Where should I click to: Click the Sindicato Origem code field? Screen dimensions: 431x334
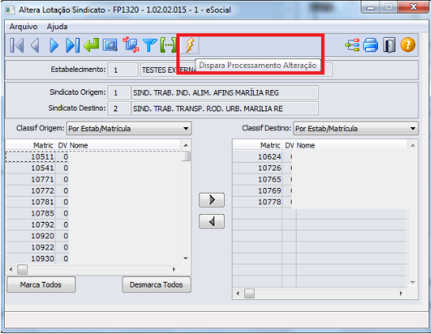pos(119,92)
